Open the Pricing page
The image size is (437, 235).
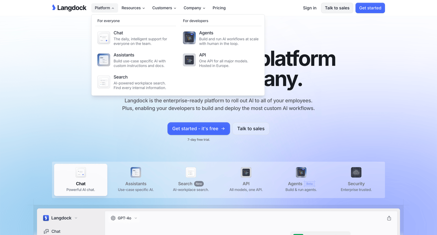[x=219, y=8]
